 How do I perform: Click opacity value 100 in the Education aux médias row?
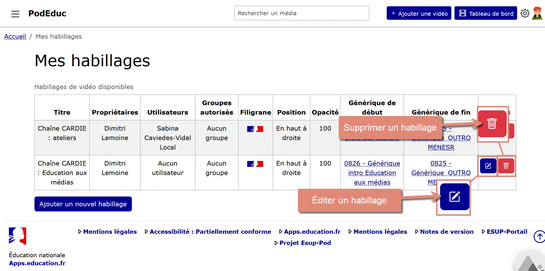click(325, 163)
